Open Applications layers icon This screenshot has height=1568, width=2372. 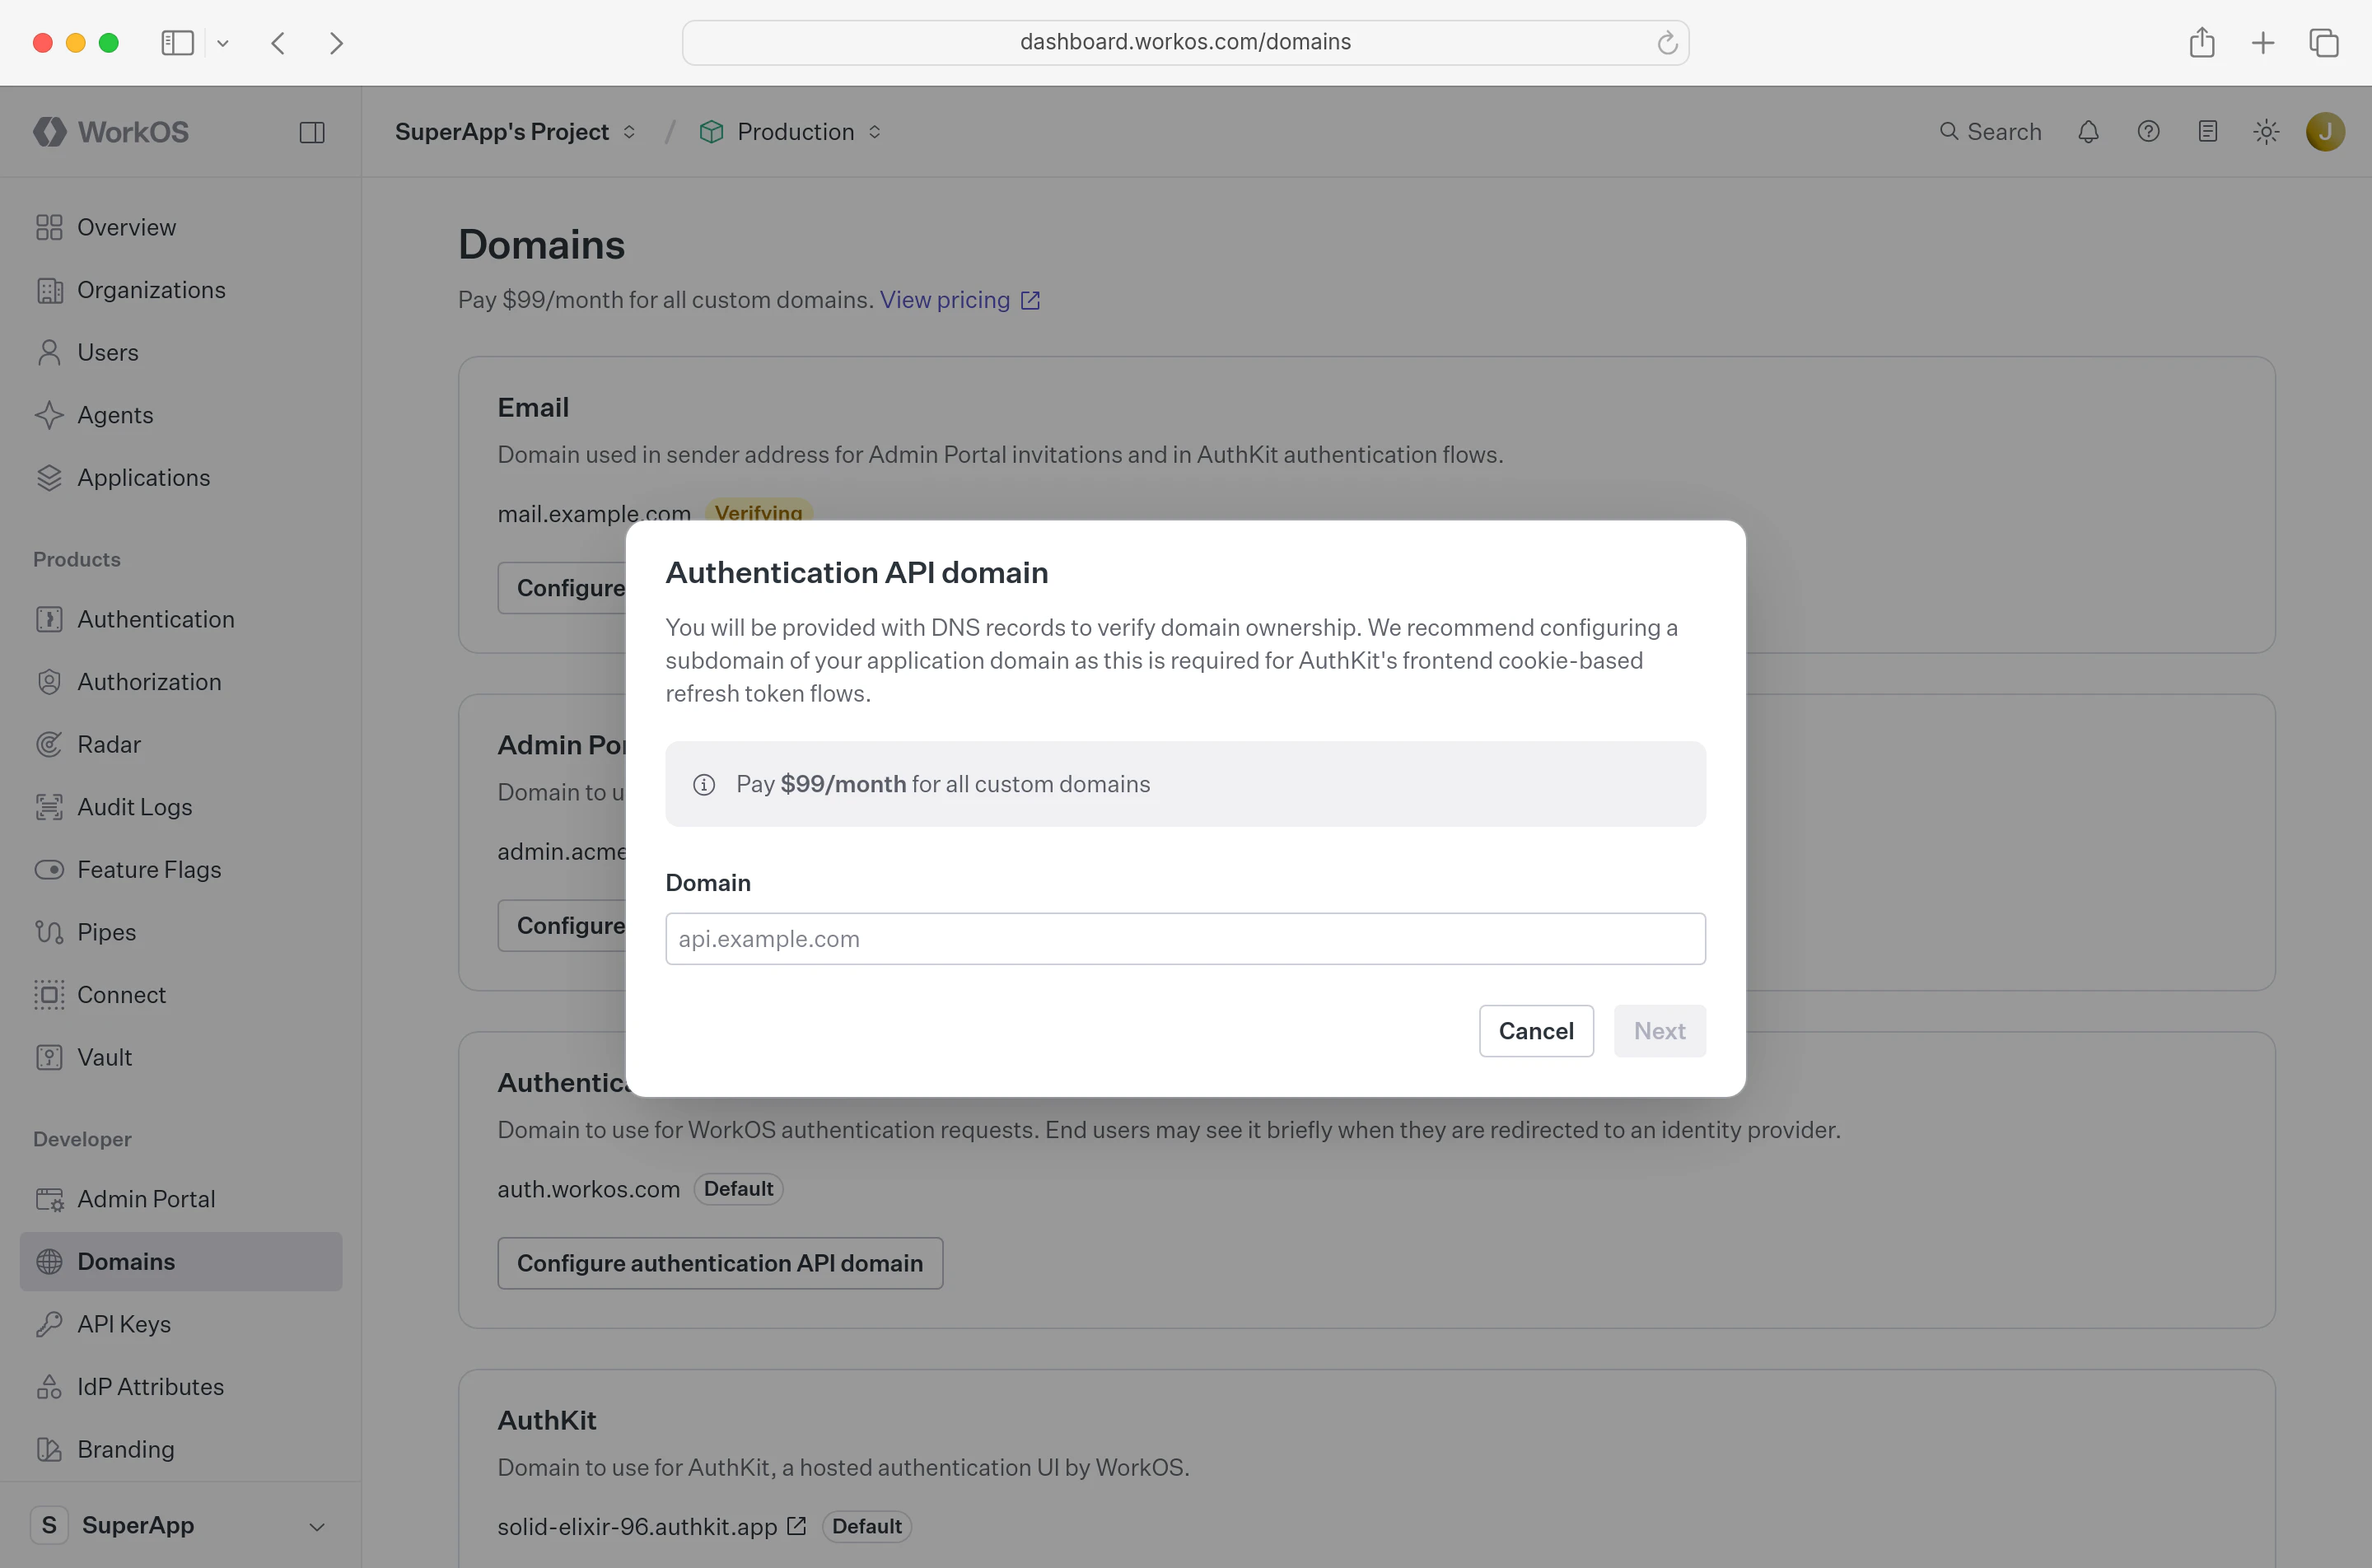[x=49, y=478]
